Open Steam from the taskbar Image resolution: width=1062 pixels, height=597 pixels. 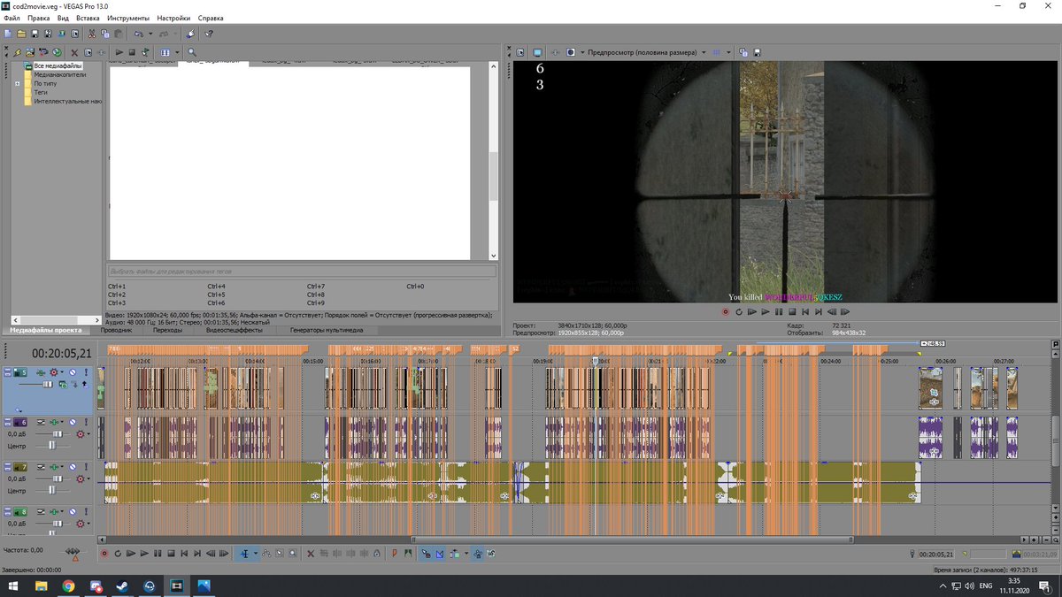pos(122,586)
